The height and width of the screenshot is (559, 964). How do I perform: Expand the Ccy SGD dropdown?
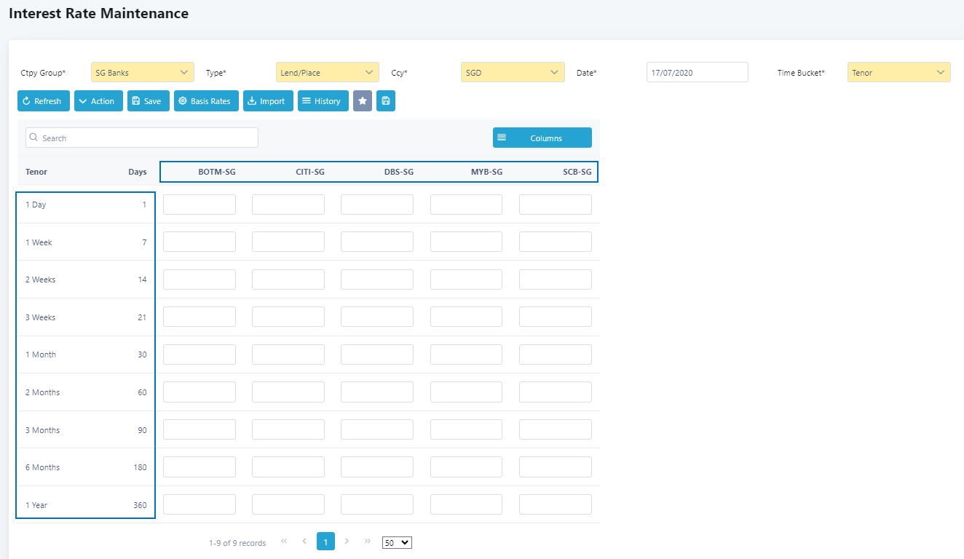tap(513, 72)
